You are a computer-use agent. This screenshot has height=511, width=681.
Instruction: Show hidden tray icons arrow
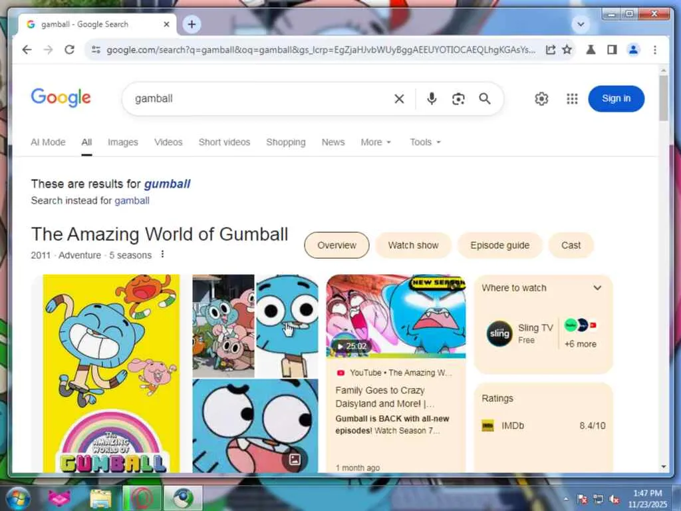click(x=565, y=499)
